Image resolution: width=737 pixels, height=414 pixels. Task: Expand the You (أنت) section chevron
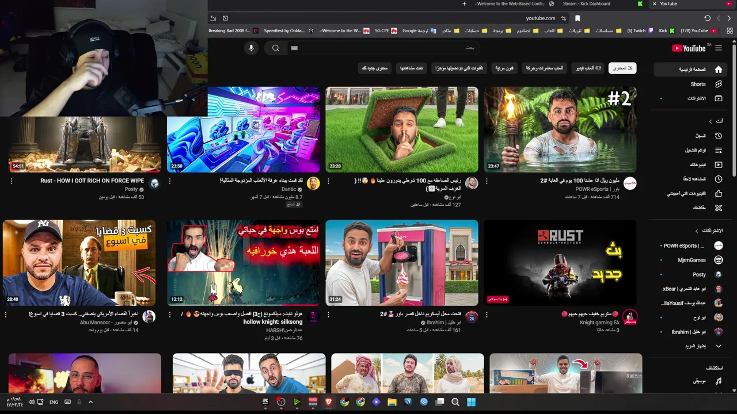(711, 121)
